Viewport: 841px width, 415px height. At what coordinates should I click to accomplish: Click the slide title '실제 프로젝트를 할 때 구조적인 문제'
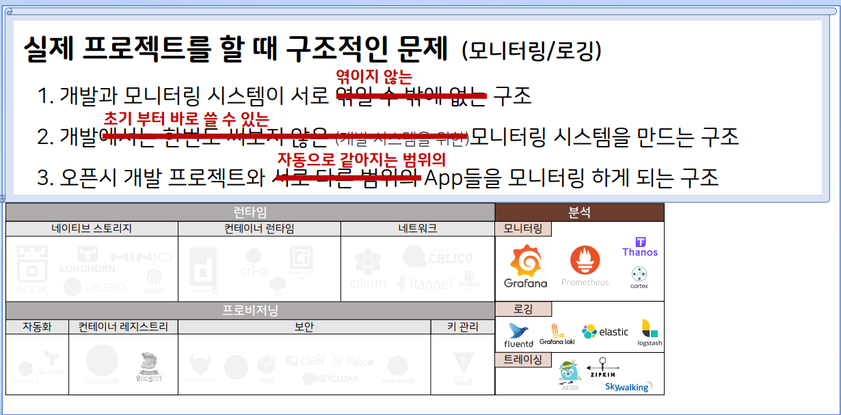pyautogui.click(x=235, y=48)
